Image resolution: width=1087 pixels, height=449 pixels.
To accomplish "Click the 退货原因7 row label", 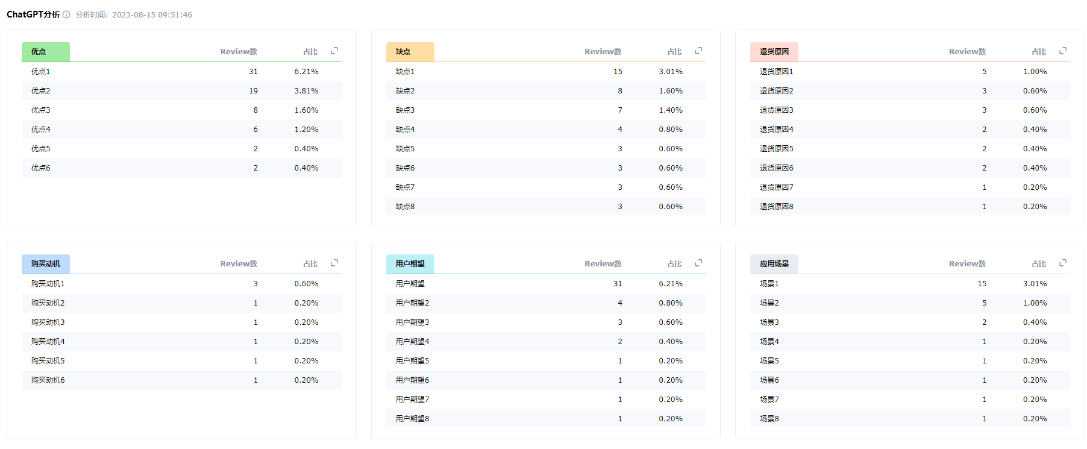I will 777,187.
